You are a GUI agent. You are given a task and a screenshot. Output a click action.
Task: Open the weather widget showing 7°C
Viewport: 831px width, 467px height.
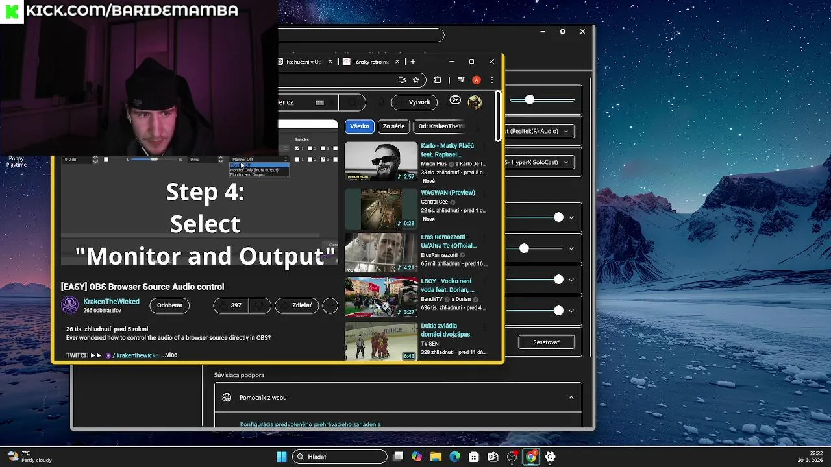tap(29, 457)
